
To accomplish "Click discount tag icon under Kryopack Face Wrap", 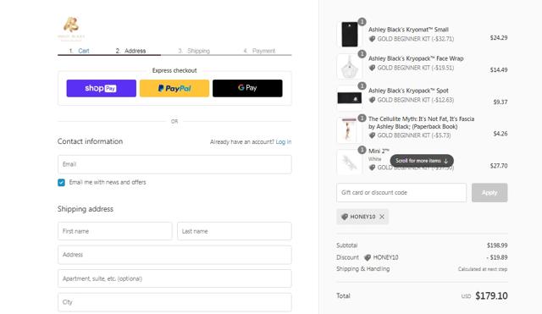I will point(372,68).
